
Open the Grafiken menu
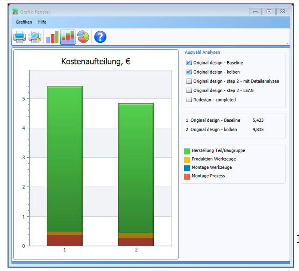24,22
